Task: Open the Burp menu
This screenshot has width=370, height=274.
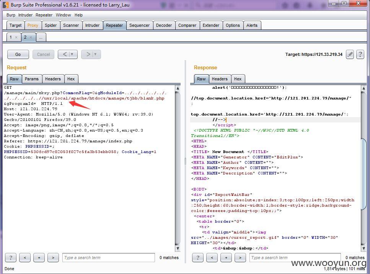Action: point(11,15)
